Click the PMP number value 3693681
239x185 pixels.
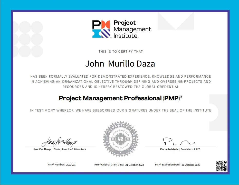click(x=71, y=165)
